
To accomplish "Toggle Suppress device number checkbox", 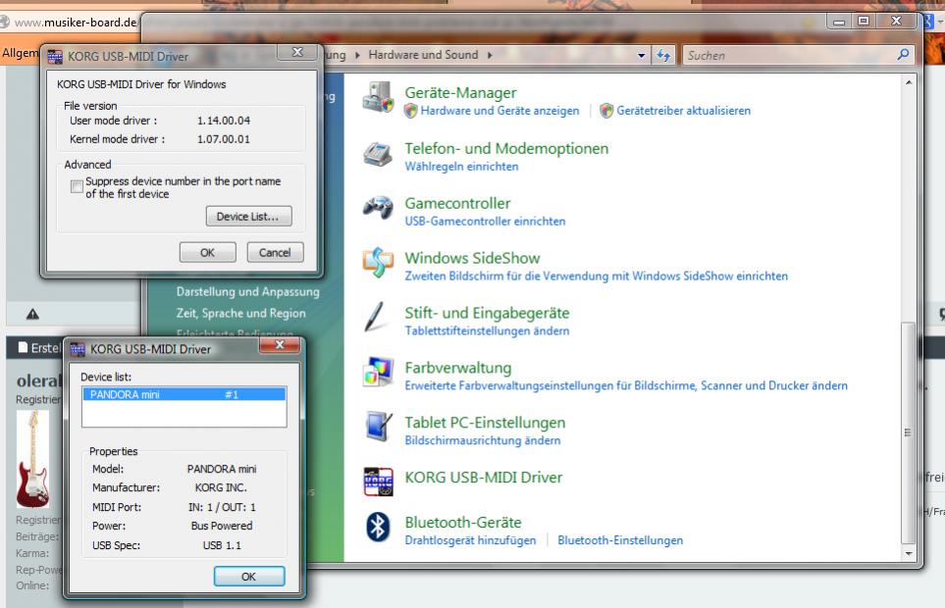I will (77, 186).
